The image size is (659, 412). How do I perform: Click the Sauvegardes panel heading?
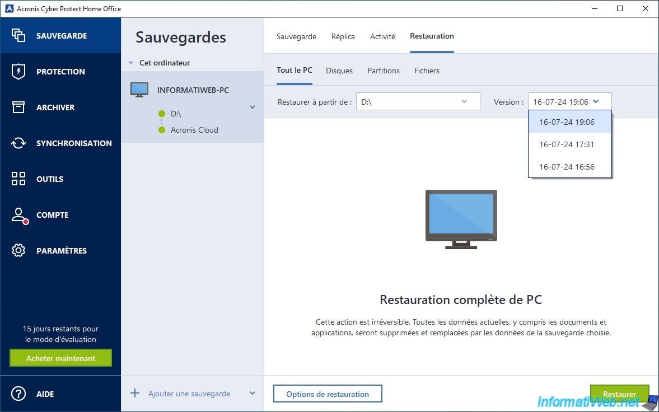tap(181, 37)
